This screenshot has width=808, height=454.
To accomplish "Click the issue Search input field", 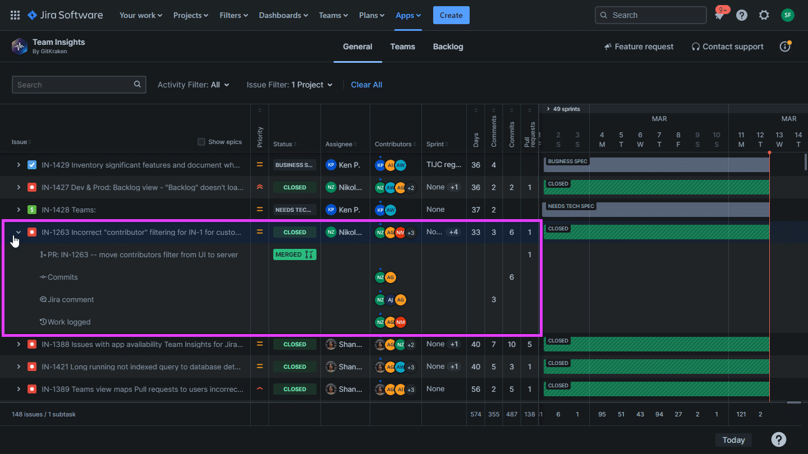I will tap(79, 85).
